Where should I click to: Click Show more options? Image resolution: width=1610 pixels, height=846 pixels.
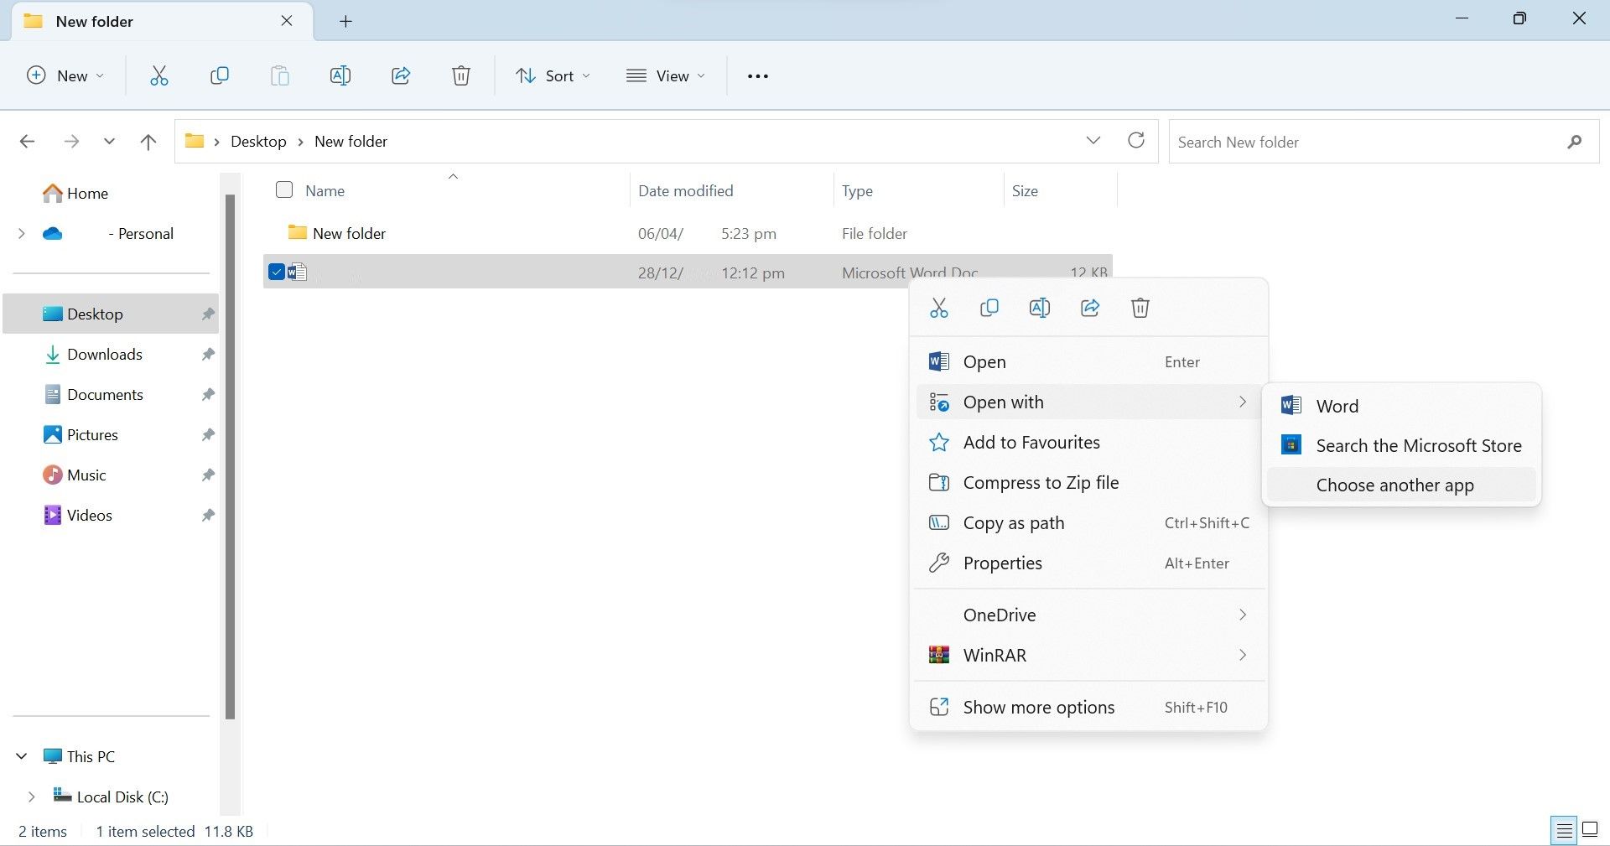(1088, 708)
